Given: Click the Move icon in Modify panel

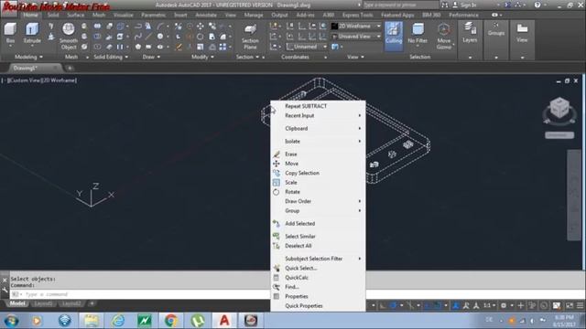Looking at the screenshot, I should [201, 27].
